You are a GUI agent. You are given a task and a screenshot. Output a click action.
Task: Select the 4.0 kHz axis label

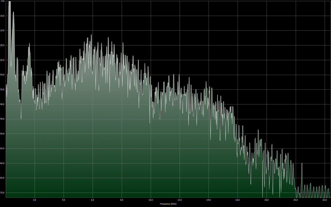(x=63, y=200)
